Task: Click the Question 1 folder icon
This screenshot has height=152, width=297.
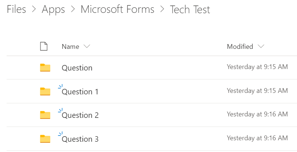Action: [45, 91]
